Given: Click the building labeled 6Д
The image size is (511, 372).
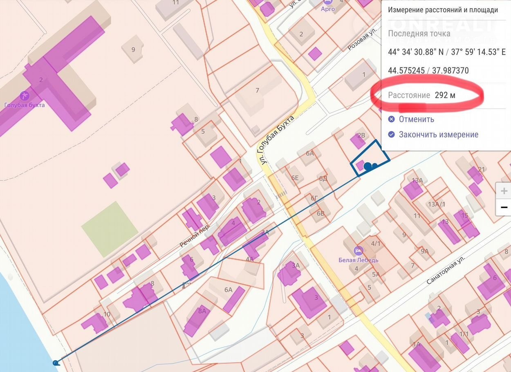Looking at the screenshot, I should (x=323, y=178).
